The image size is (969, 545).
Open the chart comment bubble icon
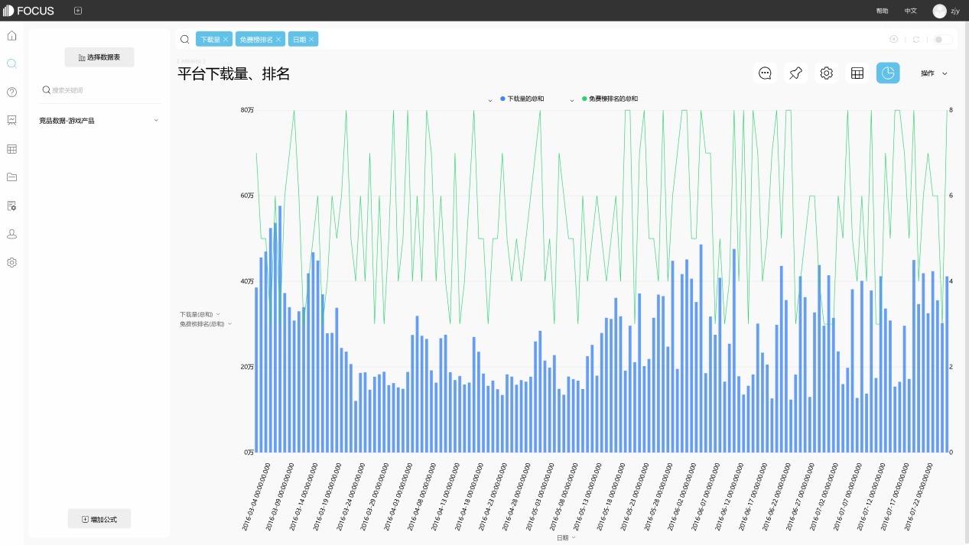pyautogui.click(x=765, y=73)
